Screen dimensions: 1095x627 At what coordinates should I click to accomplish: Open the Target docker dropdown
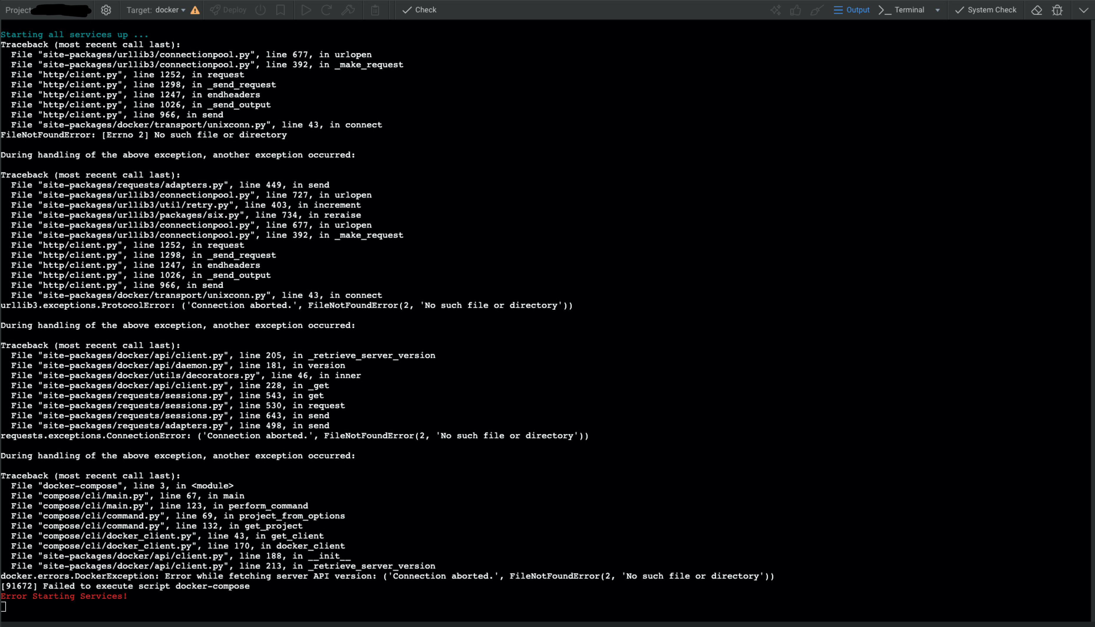[170, 10]
